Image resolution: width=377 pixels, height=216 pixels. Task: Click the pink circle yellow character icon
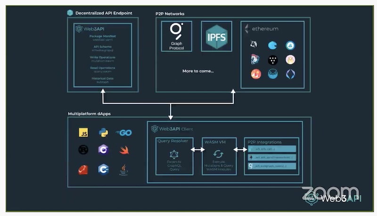tap(290, 60)
